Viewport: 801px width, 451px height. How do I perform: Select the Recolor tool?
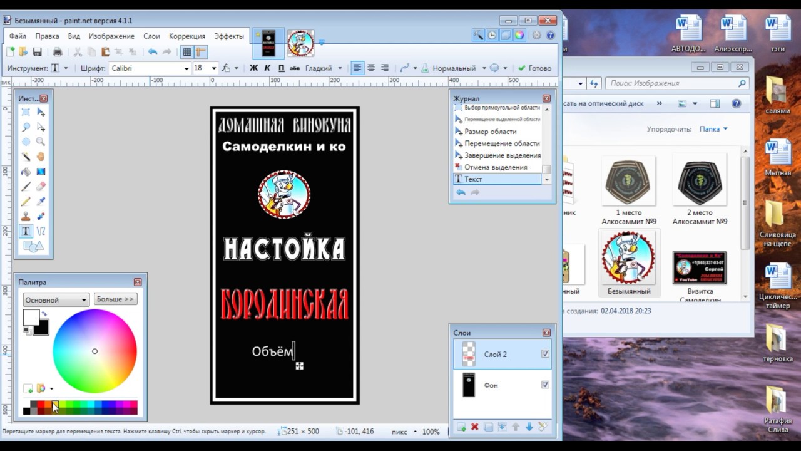point(41,216)
